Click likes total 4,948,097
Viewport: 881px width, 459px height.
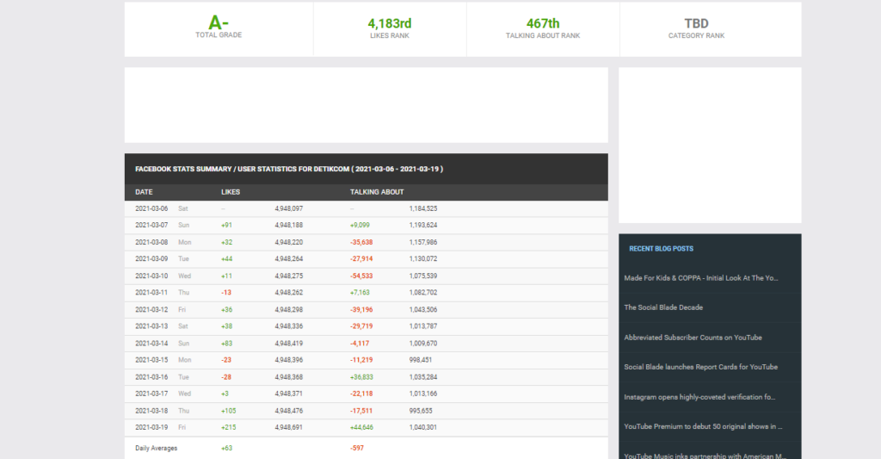[x=289, y=208]
